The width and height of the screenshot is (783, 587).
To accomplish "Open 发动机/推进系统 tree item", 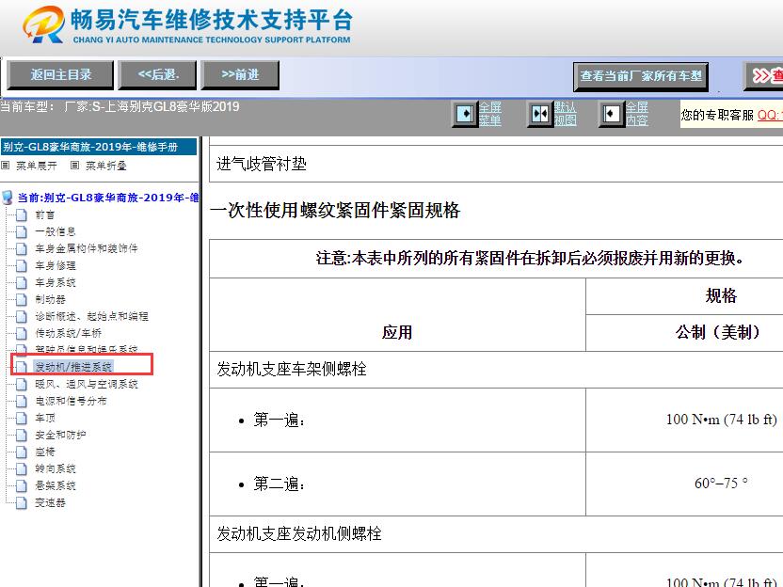I will click(x=74, y=367).
